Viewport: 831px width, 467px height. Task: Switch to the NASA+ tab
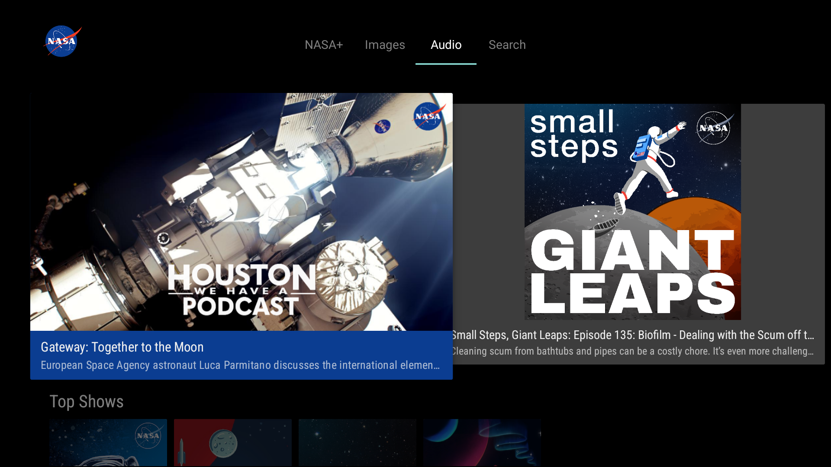[x=323, y=45]
